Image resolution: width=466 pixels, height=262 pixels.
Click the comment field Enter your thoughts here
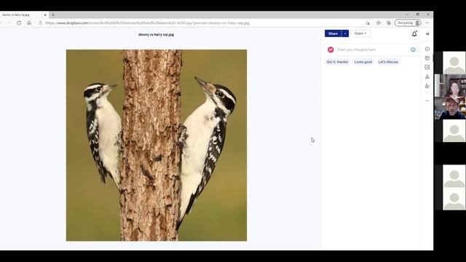[x=371, y=49]
